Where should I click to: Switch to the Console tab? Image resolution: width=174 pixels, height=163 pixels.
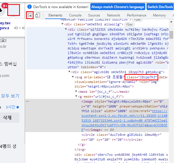point(75,15)
